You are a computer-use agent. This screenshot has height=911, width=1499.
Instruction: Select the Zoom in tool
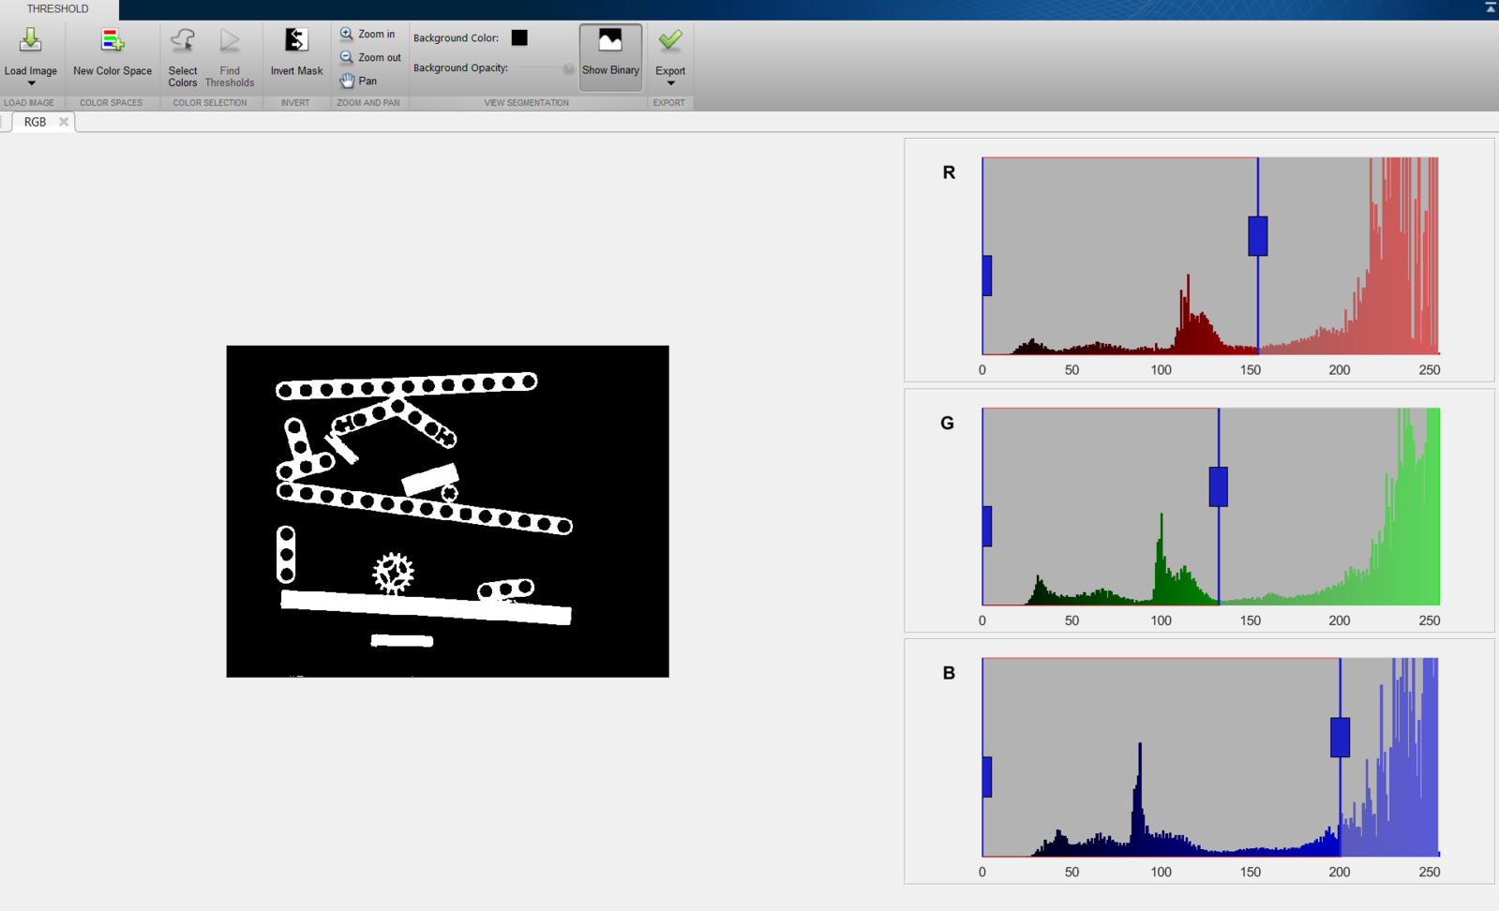[367, 34]
